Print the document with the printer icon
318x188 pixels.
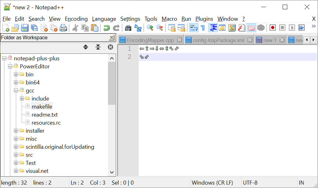coord(63,28)
